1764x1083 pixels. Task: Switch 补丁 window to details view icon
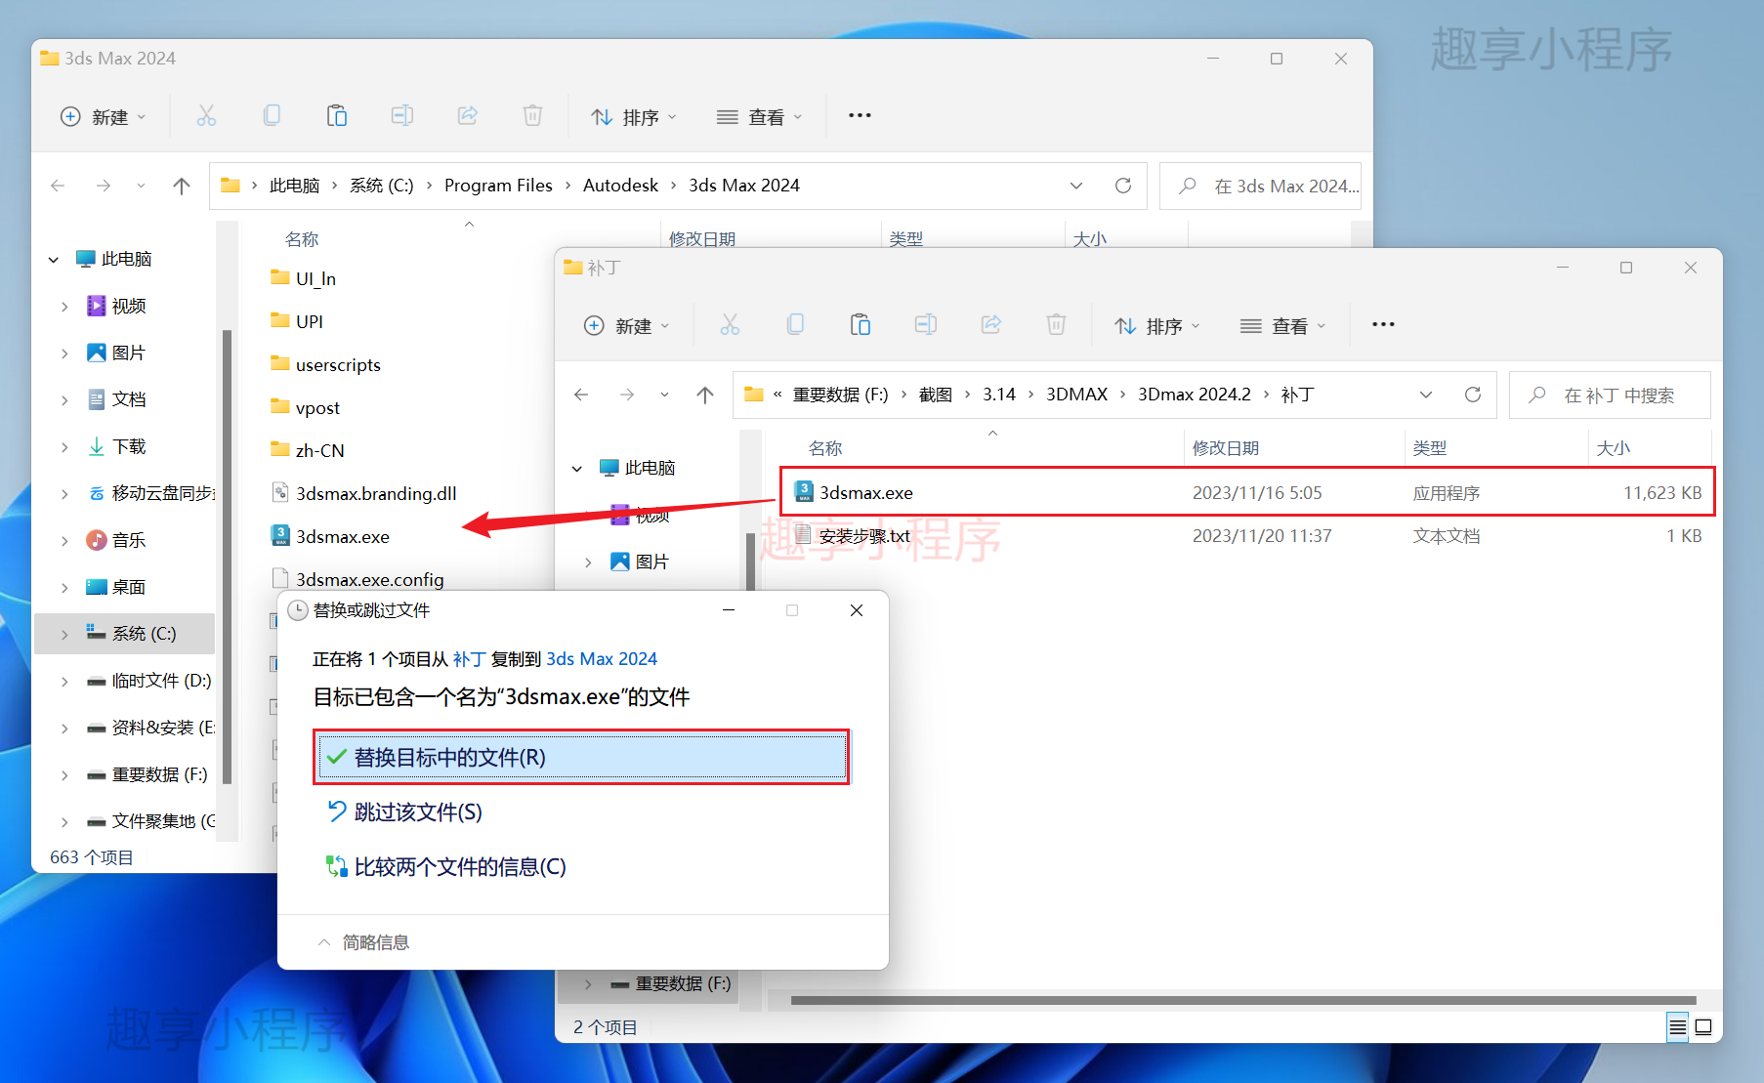[x=1677, y=1027]
